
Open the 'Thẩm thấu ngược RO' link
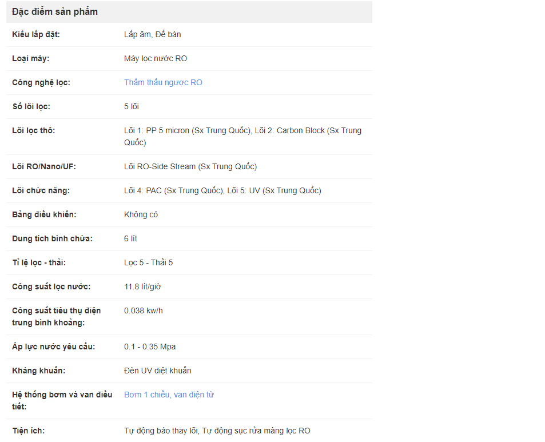pos(163,83)
